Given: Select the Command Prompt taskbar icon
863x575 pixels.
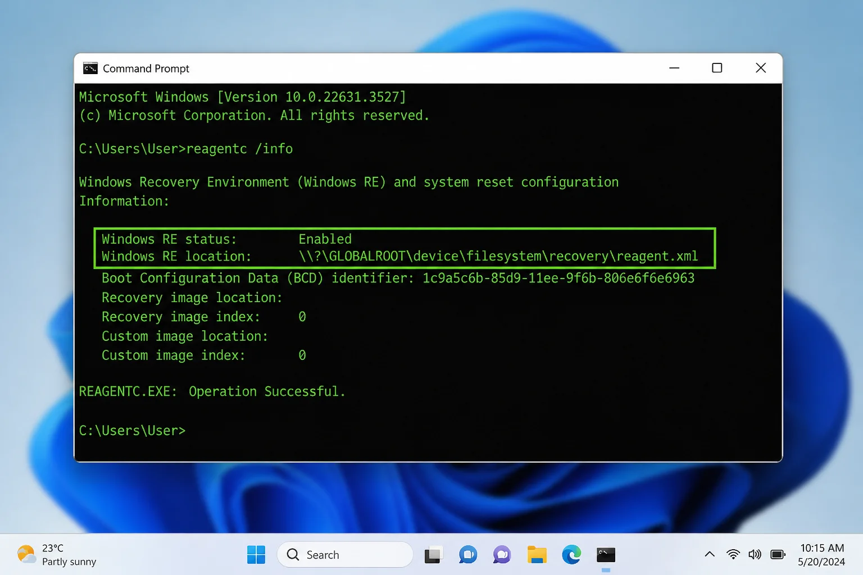Looking at the screenshot, I should pos(606,555).
